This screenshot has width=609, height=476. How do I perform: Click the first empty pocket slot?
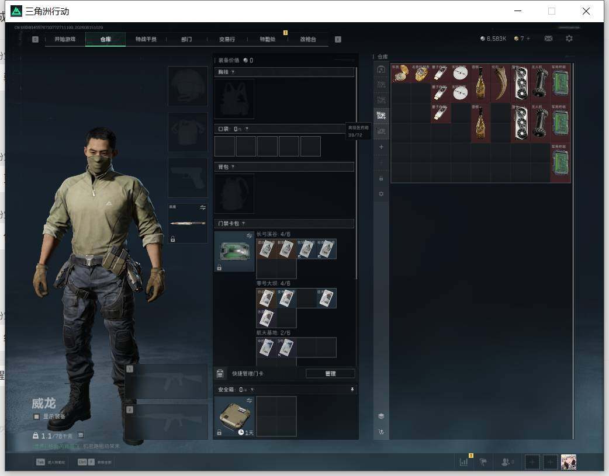click(224, 147)
